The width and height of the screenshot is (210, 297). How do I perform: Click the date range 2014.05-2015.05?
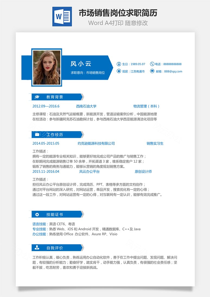pos(46,143)
